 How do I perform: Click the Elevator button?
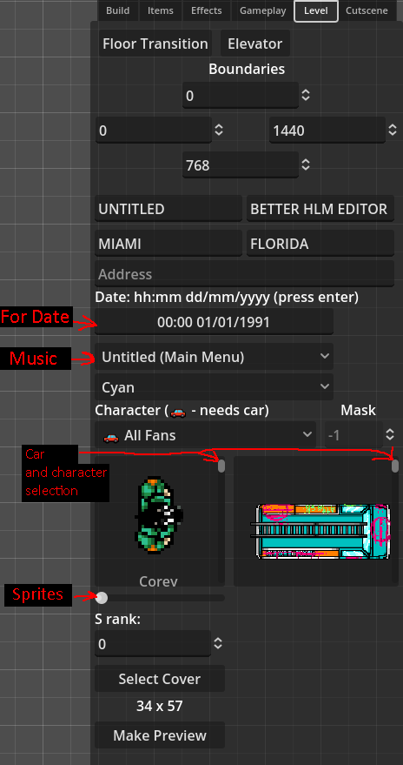pyautogui.click(x=255, y=44)
